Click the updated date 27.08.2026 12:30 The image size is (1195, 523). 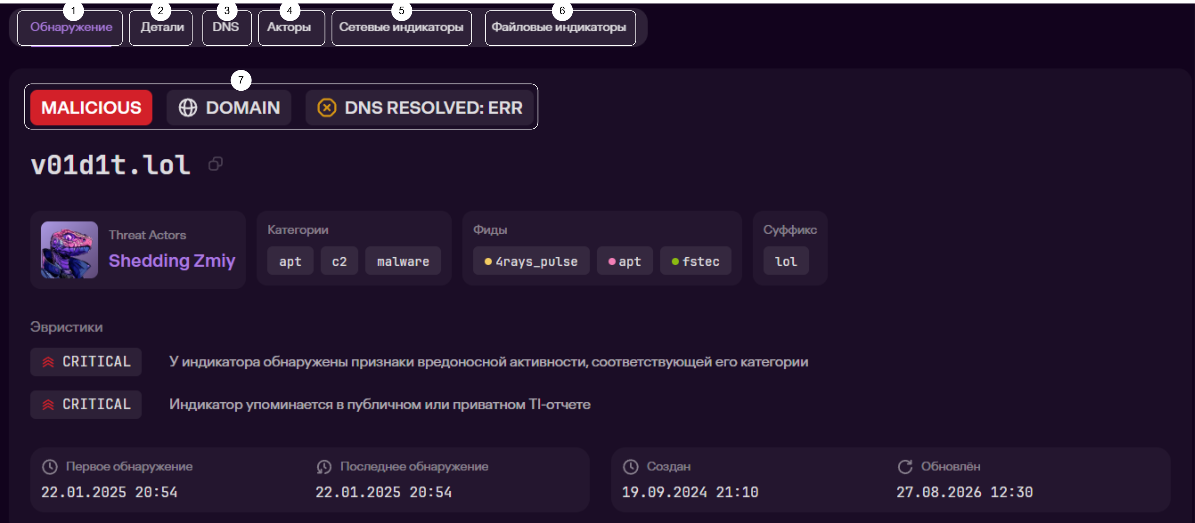(965, 492)
